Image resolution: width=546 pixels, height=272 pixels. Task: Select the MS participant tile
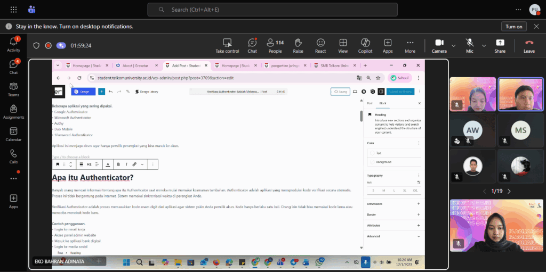pos(520,130)
